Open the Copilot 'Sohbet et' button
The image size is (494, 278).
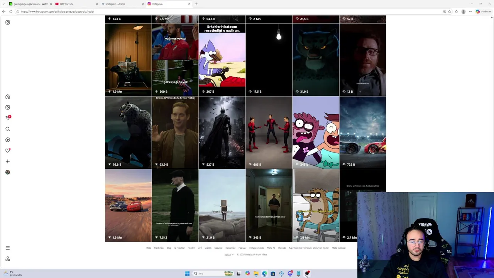pyautogui.click(x=484, y=12)
